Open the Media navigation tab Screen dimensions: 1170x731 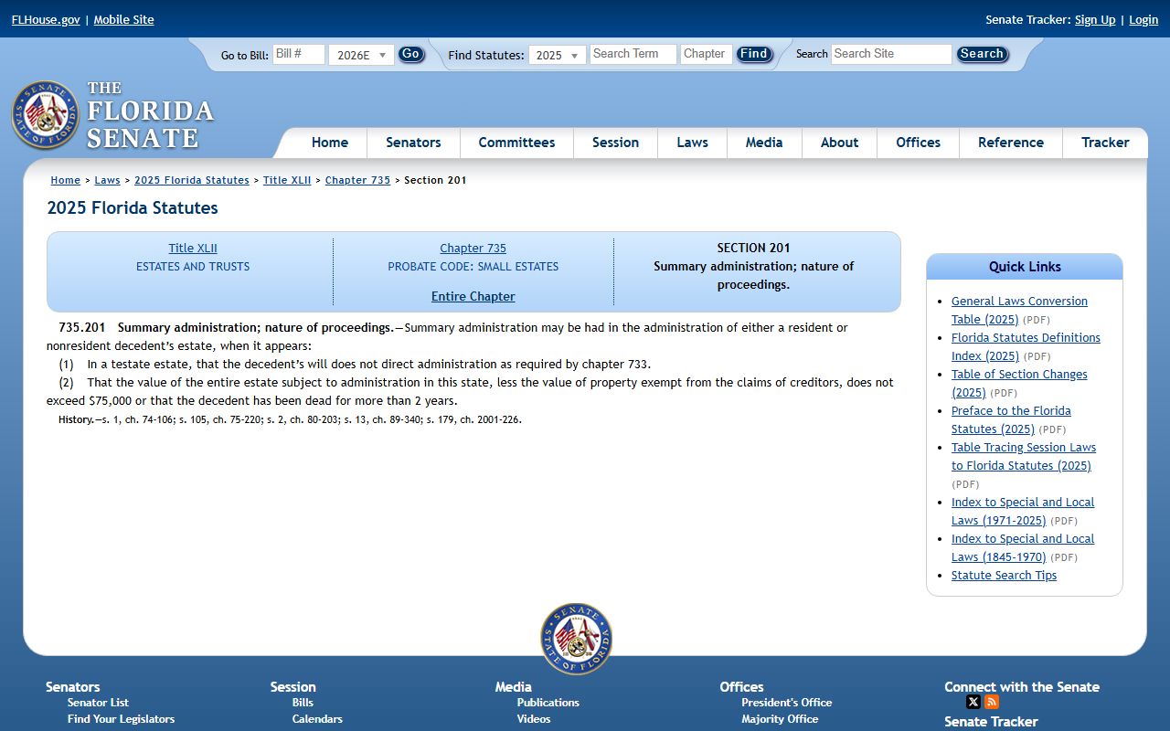click(x=764, y=143)
